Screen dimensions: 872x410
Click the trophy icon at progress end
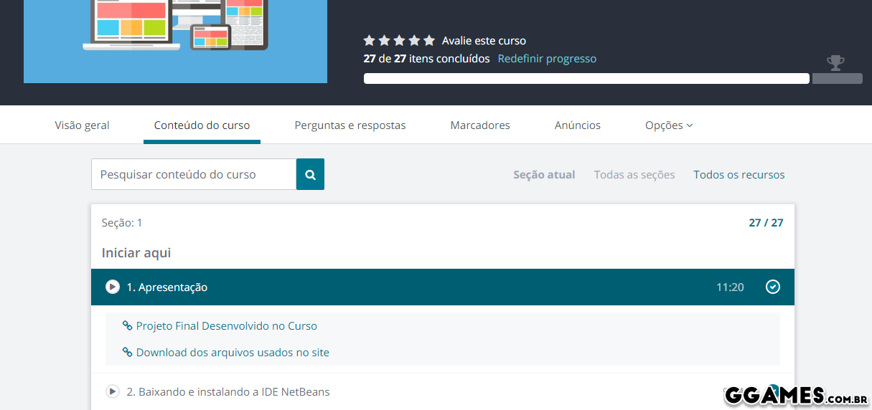pos(835,64)
